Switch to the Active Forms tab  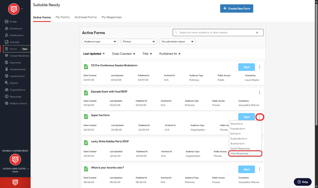coord(42,17)
